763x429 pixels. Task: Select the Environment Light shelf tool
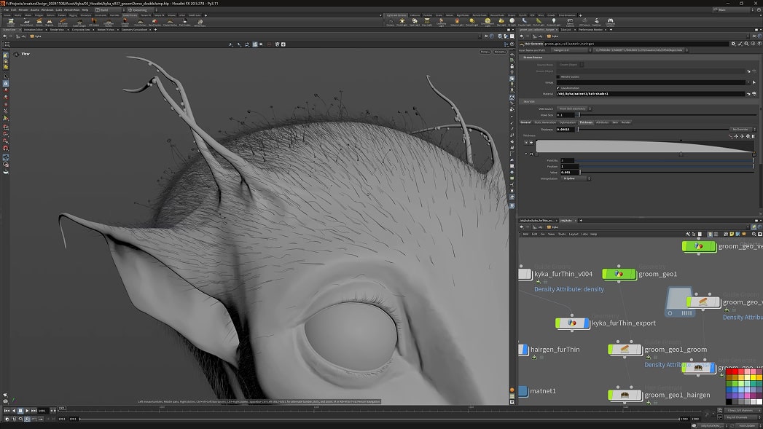tap(488, 22)
